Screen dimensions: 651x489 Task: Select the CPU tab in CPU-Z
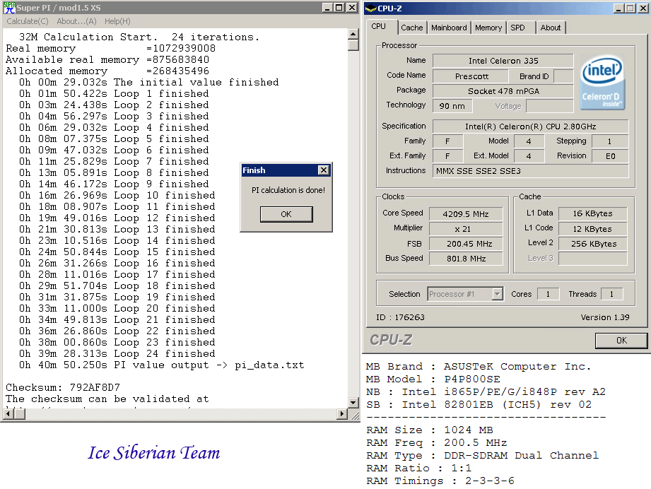point(379,27)
